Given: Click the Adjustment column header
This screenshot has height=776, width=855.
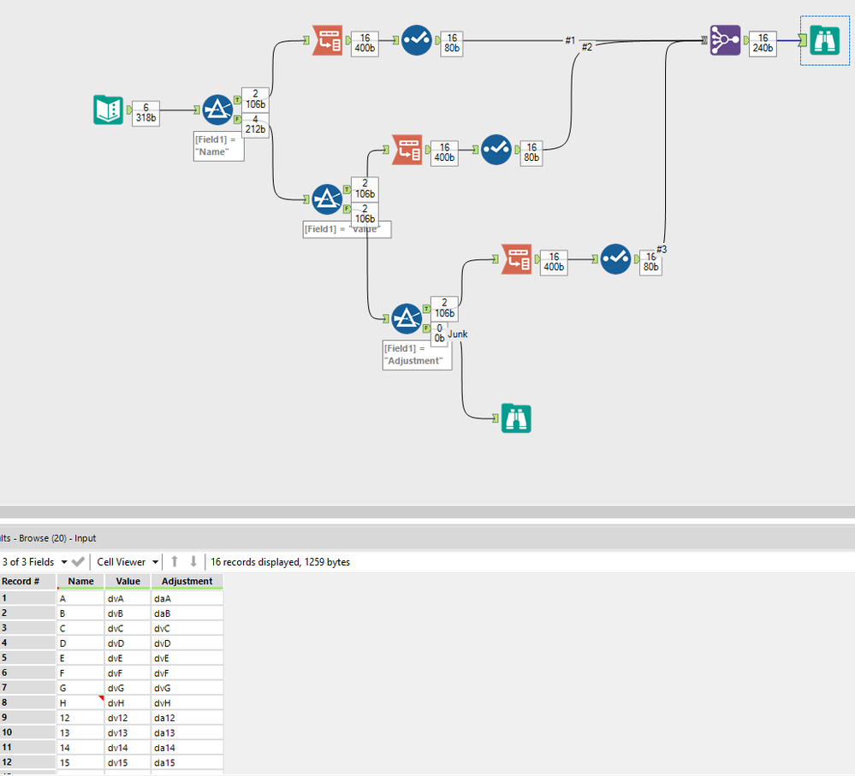Looking at the screenshot, I should (187, 581).
